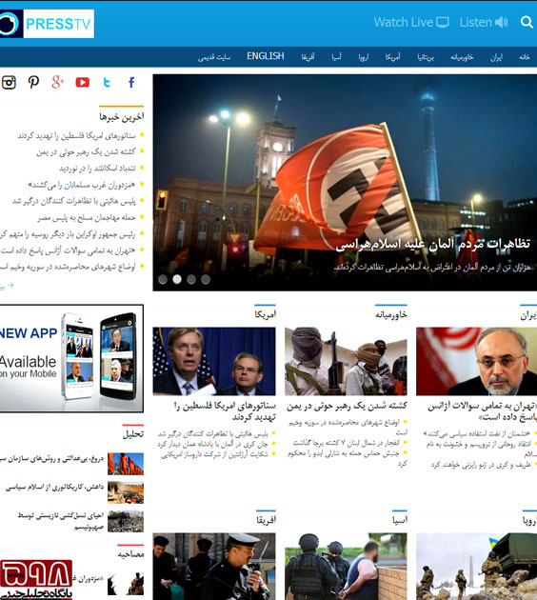Image resolution: width=537 pixels, height=600 pixels.
Task: Open the US senators article thumbnail
Action: (214, 361)
